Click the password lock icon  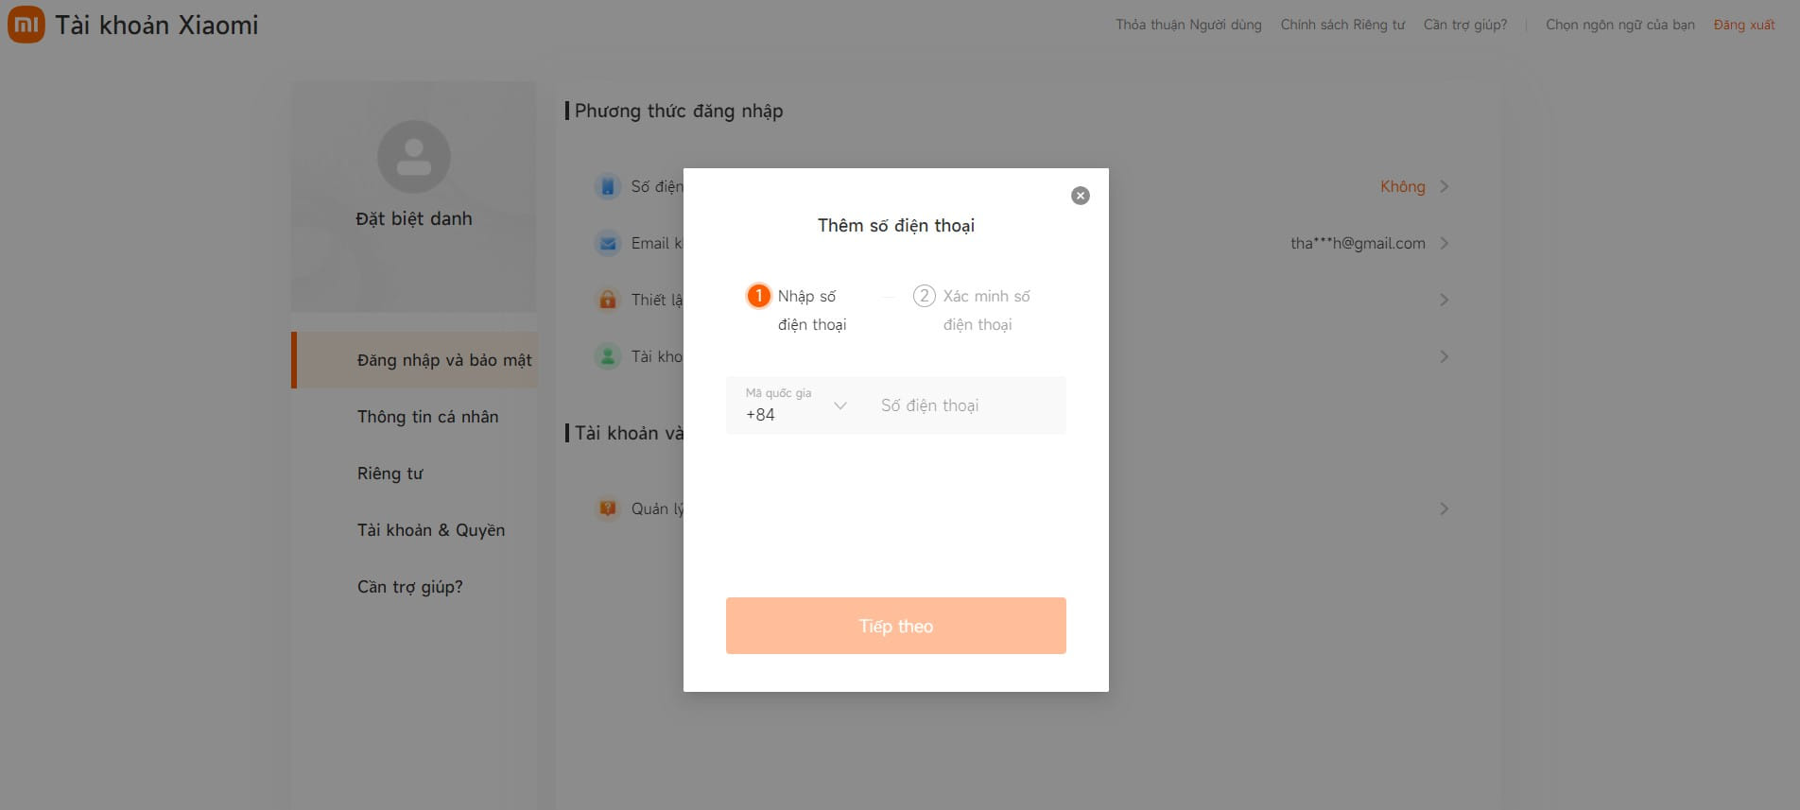tap(608, 300)
